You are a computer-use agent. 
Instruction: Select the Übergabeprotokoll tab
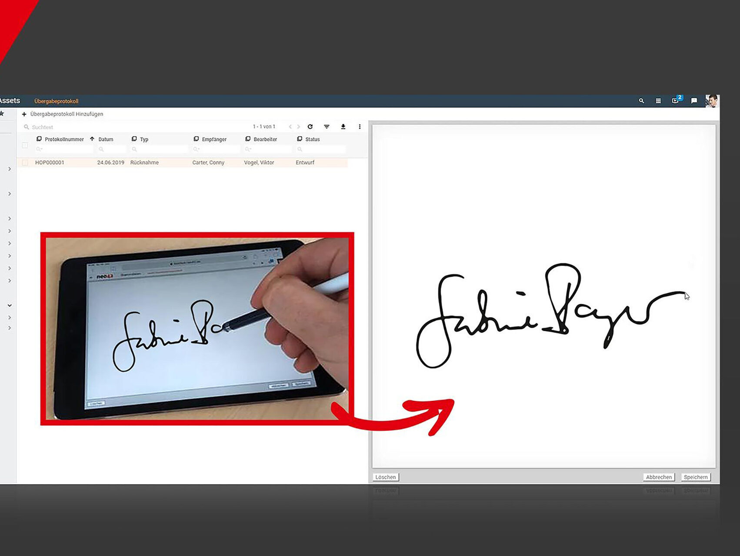(x=56, y=101)
